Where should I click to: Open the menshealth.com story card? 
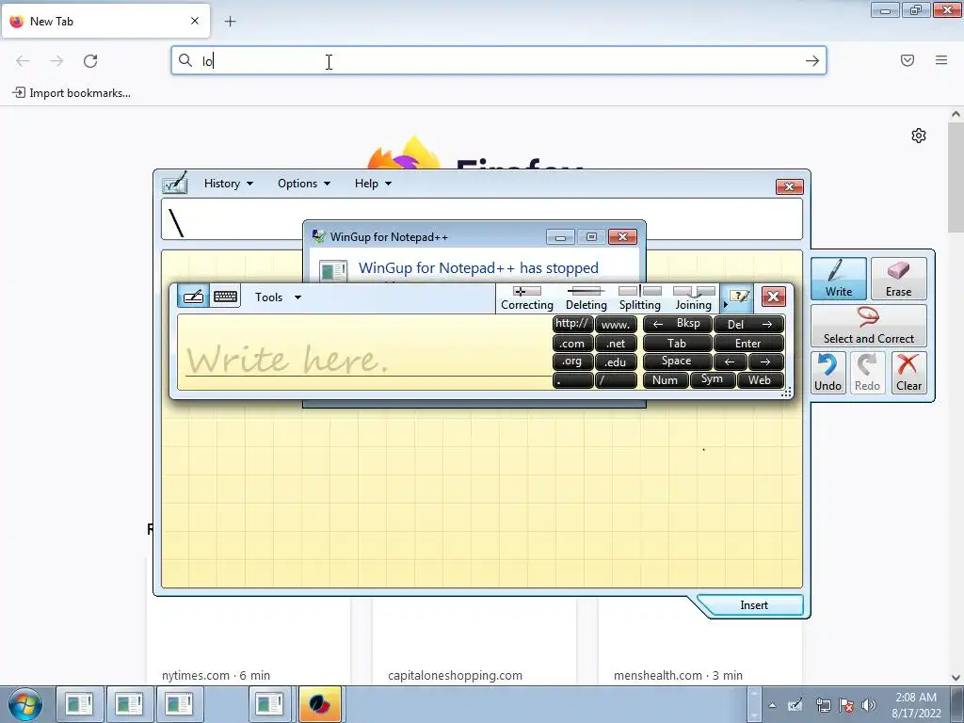(699, 642)
